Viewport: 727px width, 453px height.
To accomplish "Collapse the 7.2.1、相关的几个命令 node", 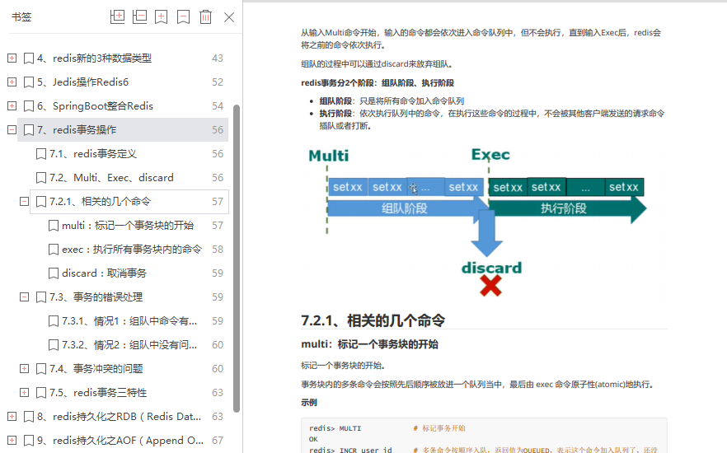I will [24, 202].
